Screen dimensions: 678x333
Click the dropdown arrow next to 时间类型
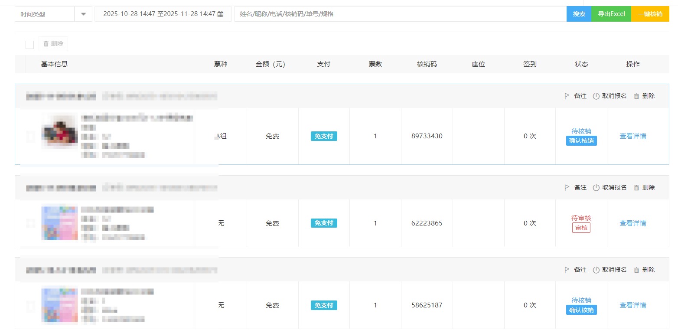click(x=83, y=14)
